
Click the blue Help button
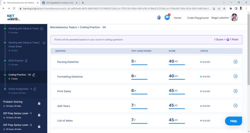point(233,121)
